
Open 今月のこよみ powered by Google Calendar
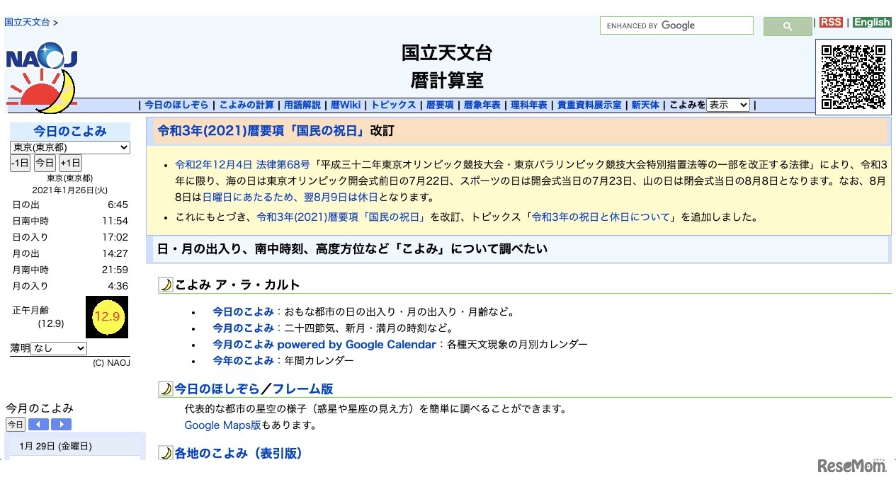324,344
